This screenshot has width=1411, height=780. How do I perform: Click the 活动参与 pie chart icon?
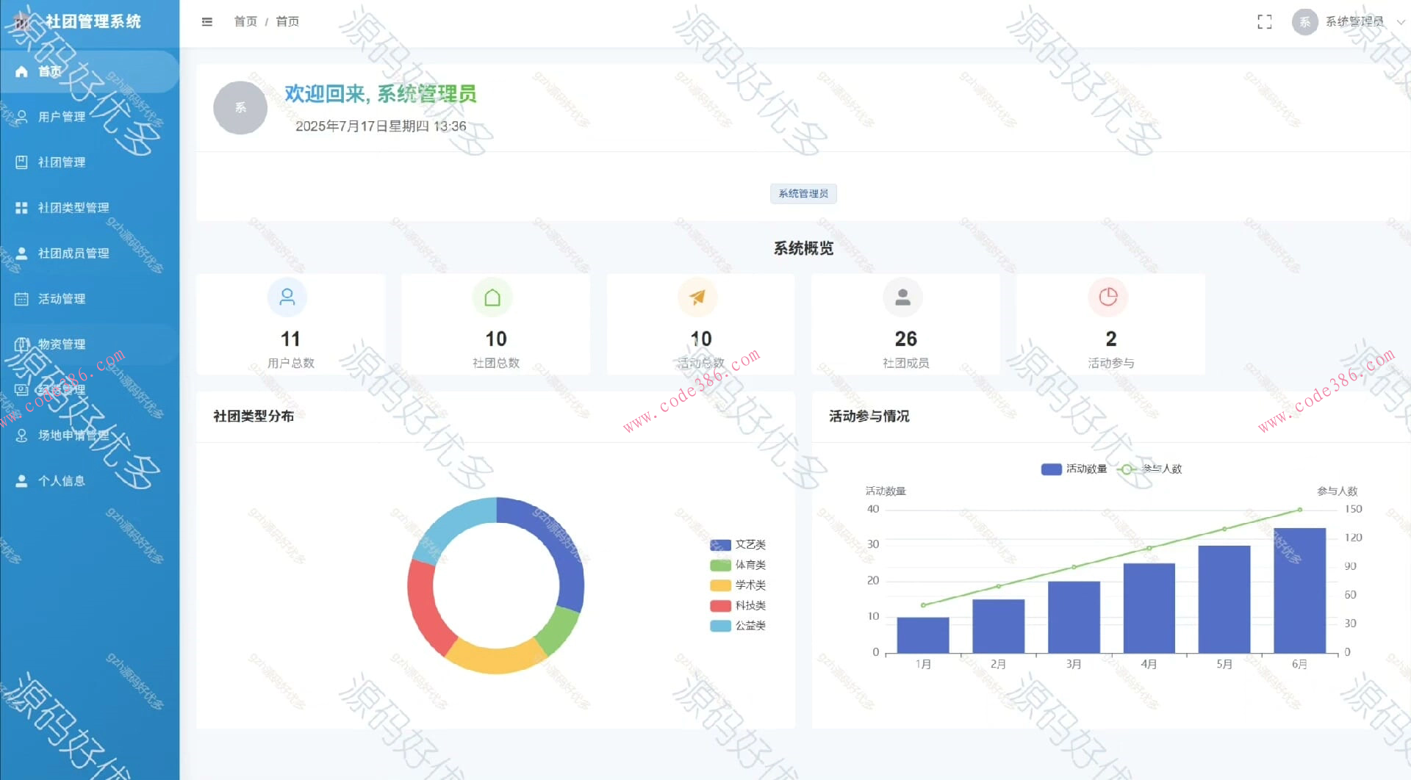(x=1108, y=297)
